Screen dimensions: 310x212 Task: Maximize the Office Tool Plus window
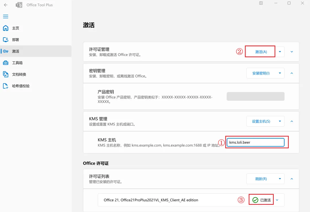click(289, 3)
